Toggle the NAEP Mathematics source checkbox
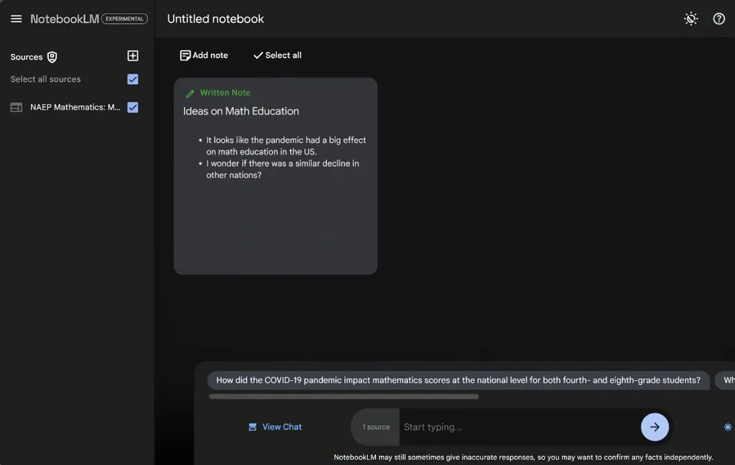 coord(133,108)
